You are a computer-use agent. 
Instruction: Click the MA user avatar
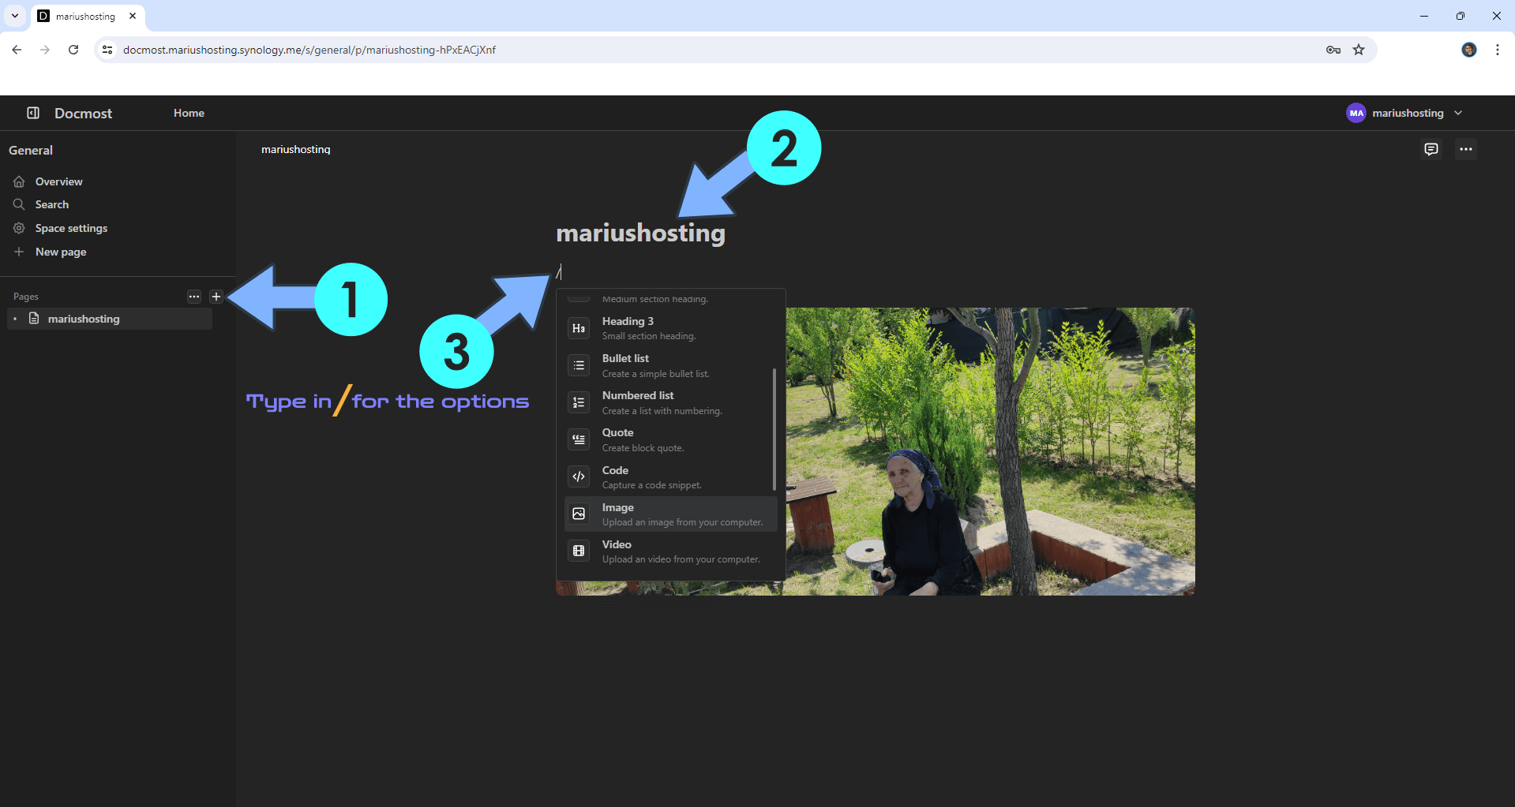coord(1356,113)
